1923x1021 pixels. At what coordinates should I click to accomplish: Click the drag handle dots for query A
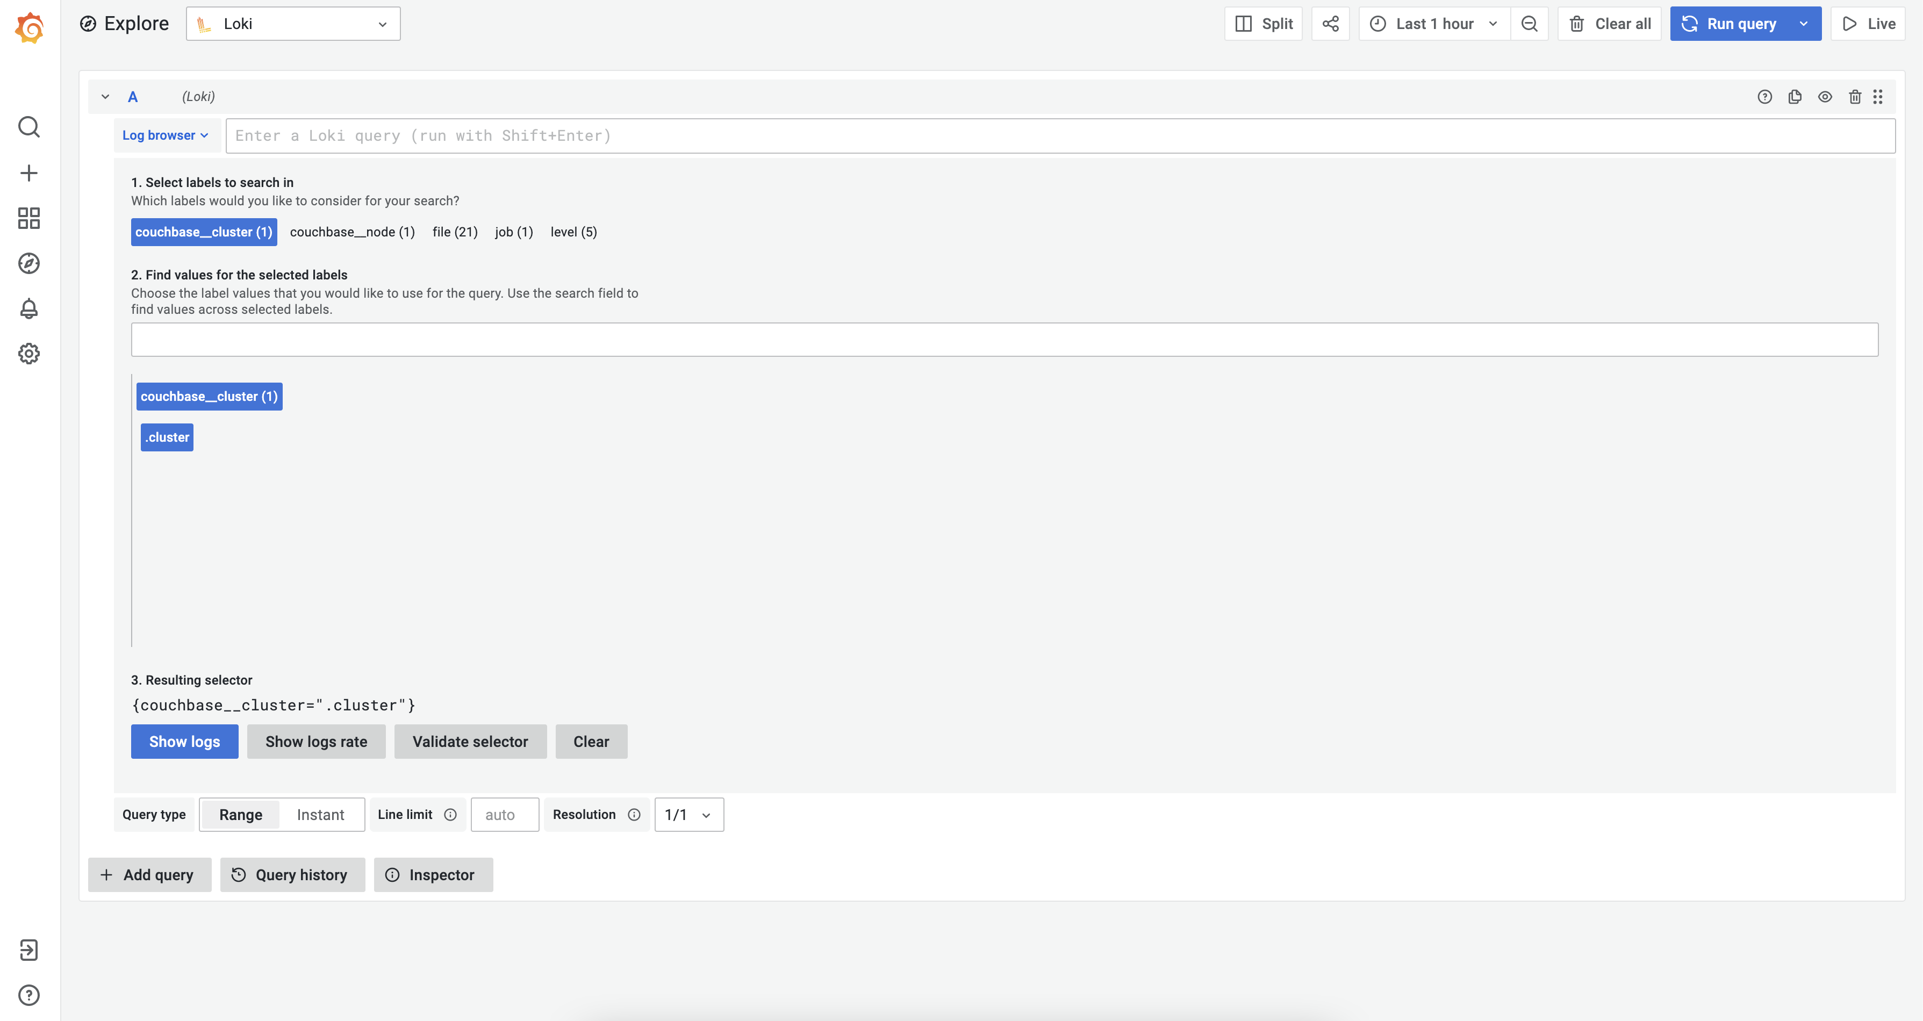[x=1878, y=97]
